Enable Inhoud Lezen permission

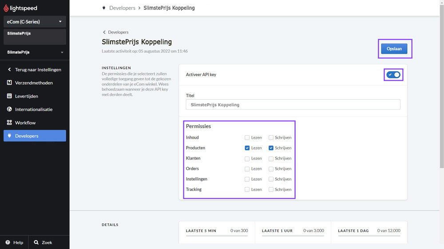click(247, 138)
